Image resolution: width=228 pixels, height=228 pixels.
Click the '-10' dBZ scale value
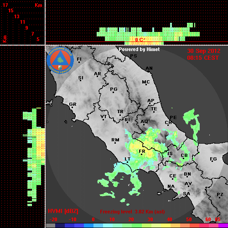point(73,219)
